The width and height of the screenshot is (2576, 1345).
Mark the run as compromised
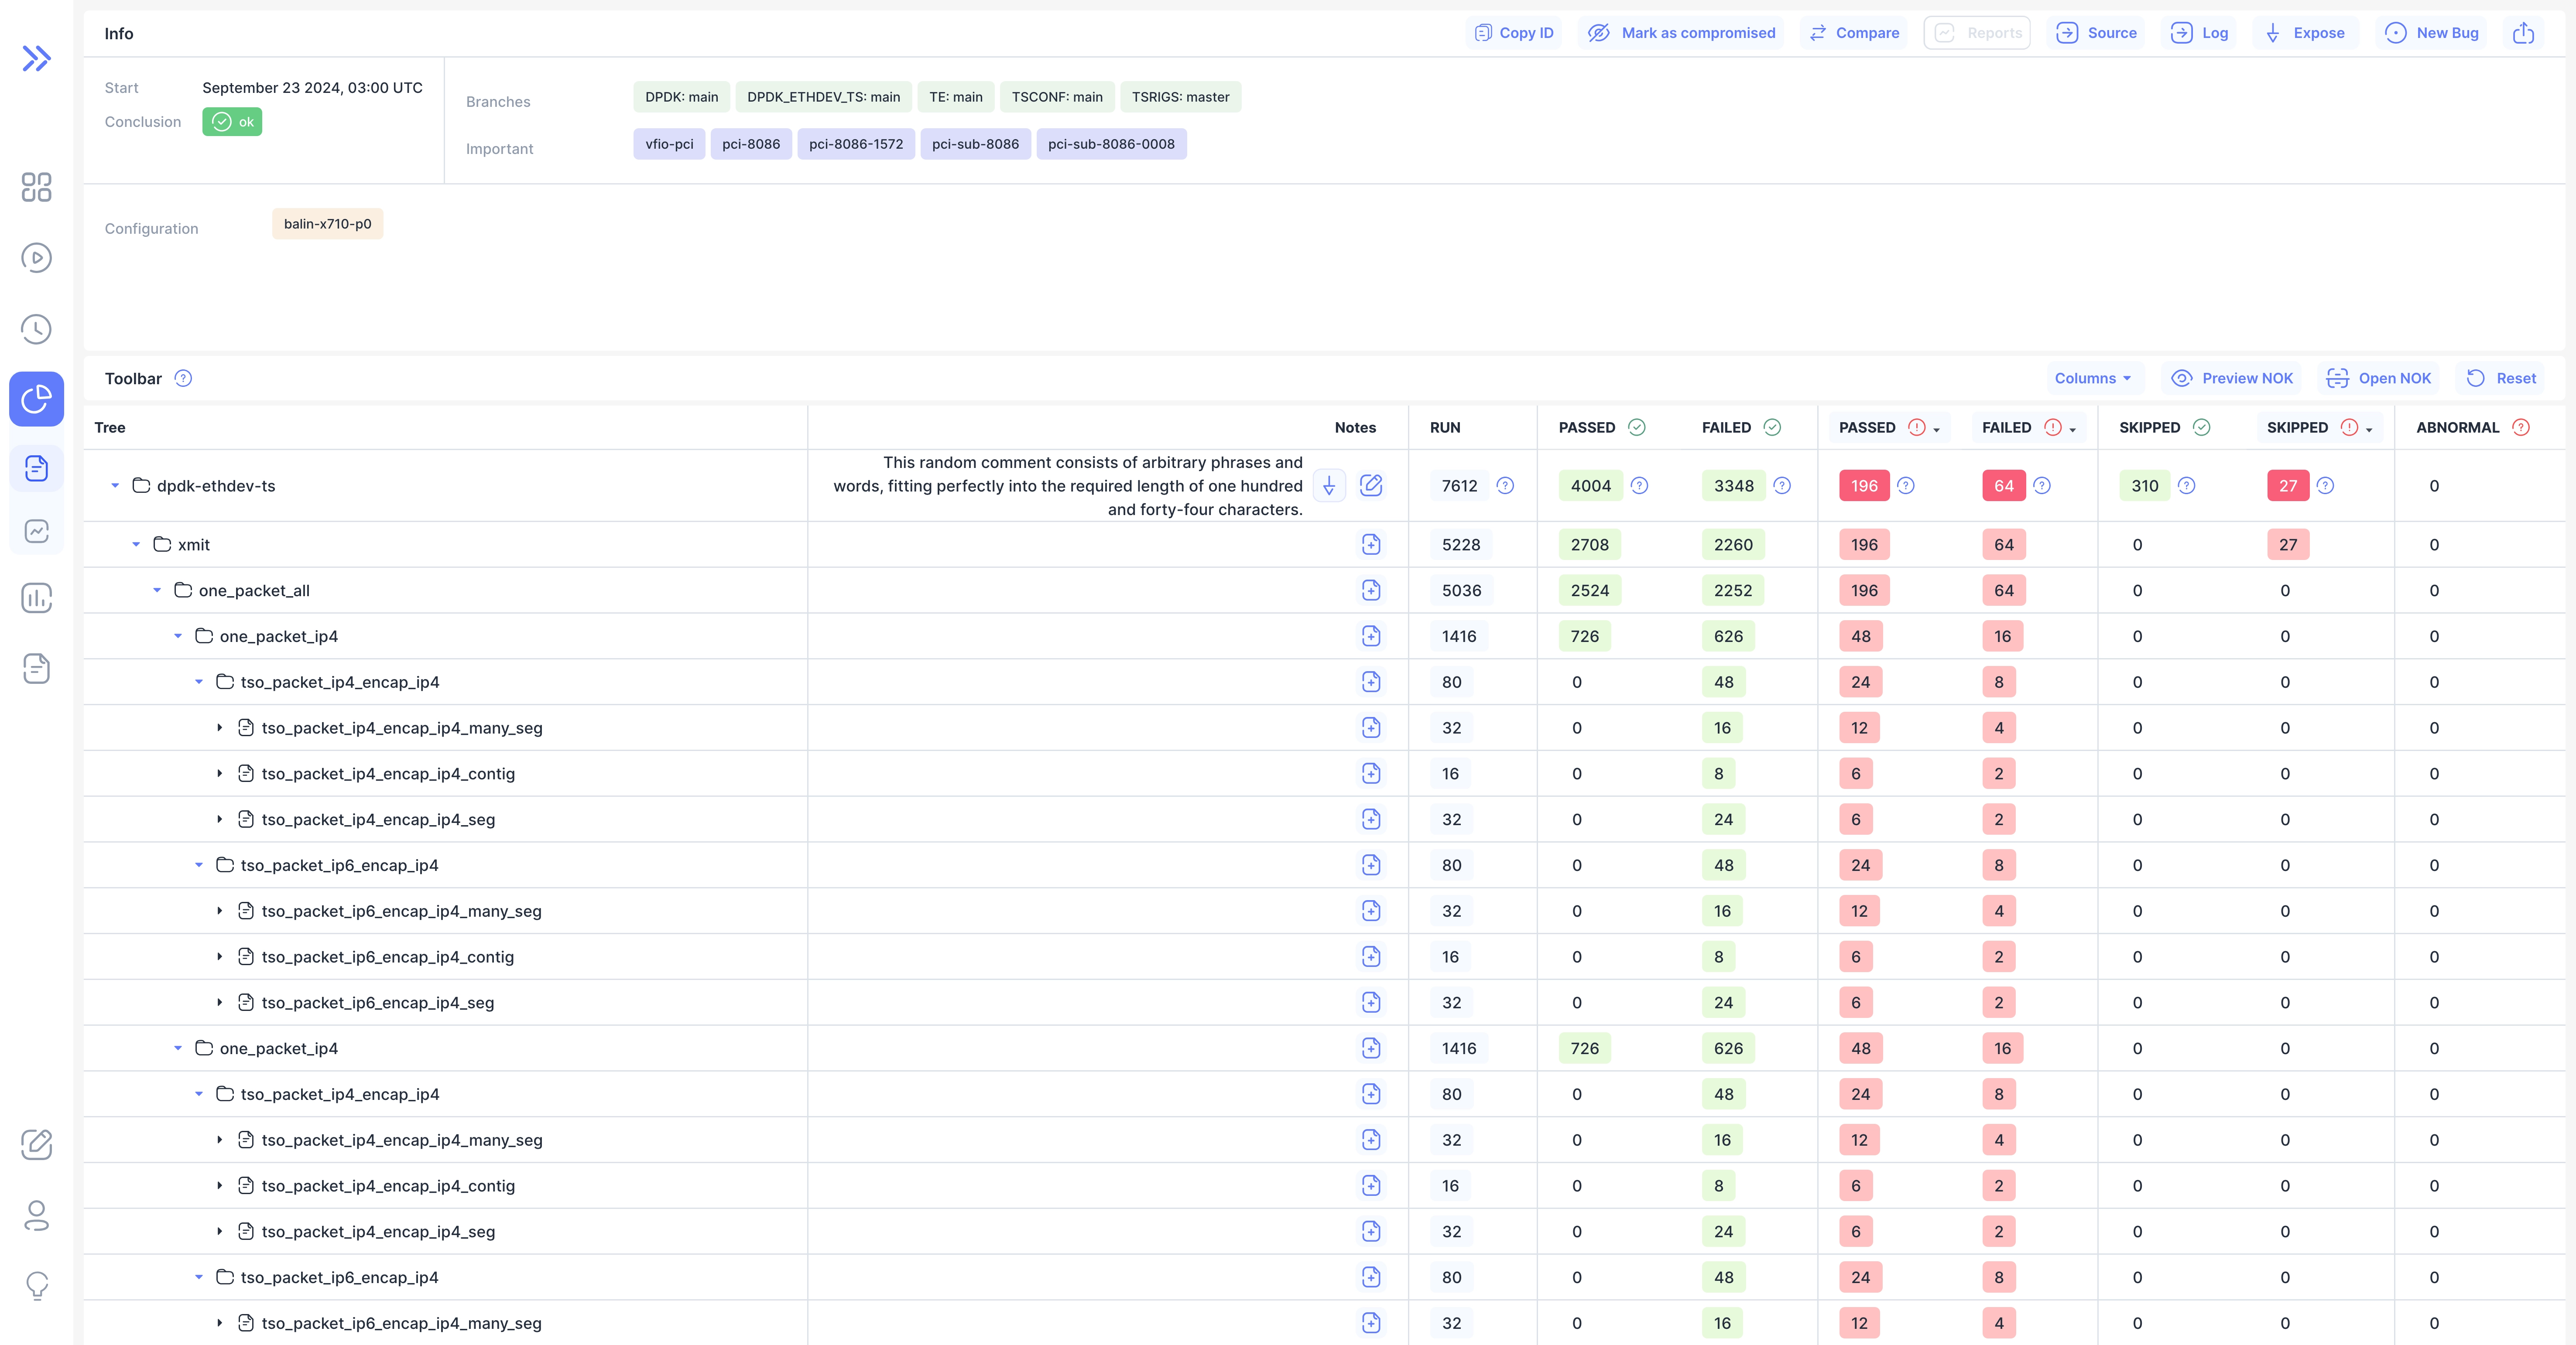1682,33
